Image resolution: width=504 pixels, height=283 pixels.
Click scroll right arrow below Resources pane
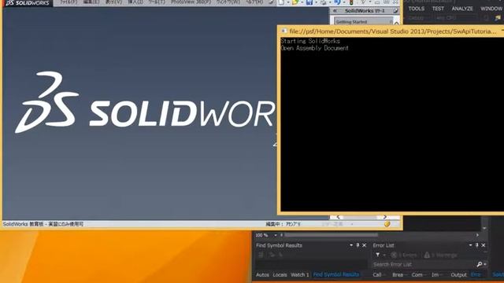384,218
